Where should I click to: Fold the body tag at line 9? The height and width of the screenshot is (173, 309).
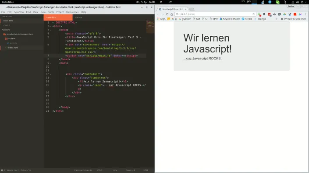click(x=50, y=63)
